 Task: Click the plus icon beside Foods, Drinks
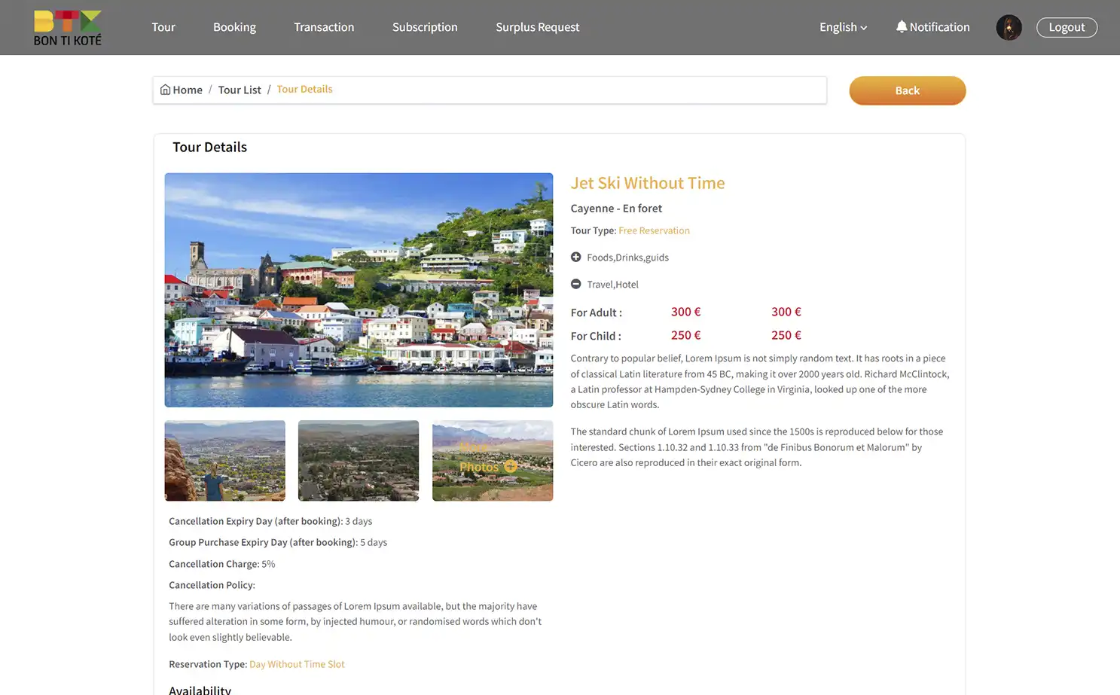point(576,258)
